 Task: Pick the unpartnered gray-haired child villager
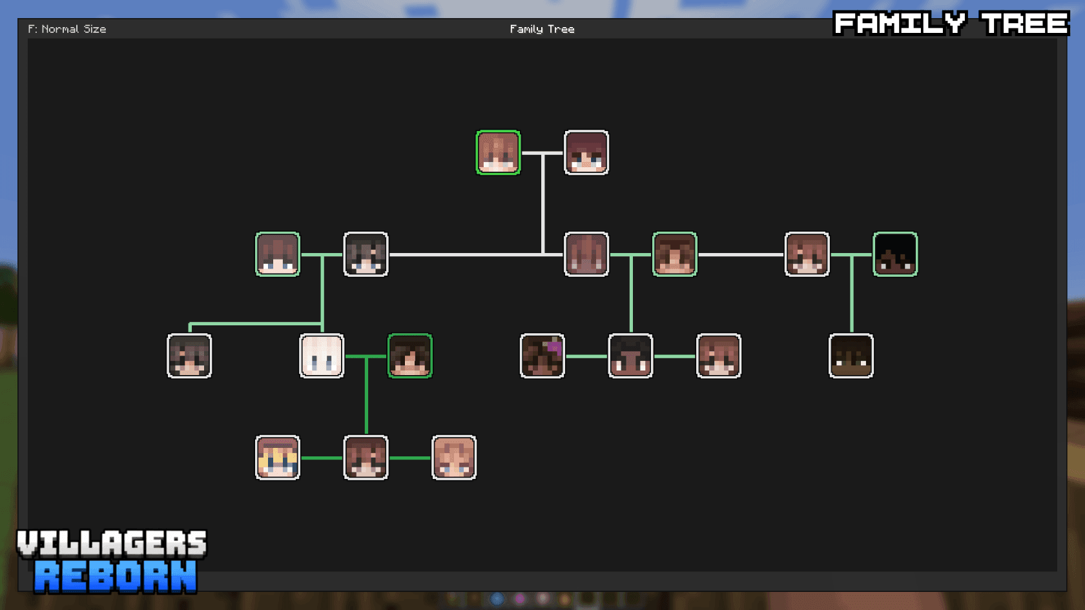[189, 356]
